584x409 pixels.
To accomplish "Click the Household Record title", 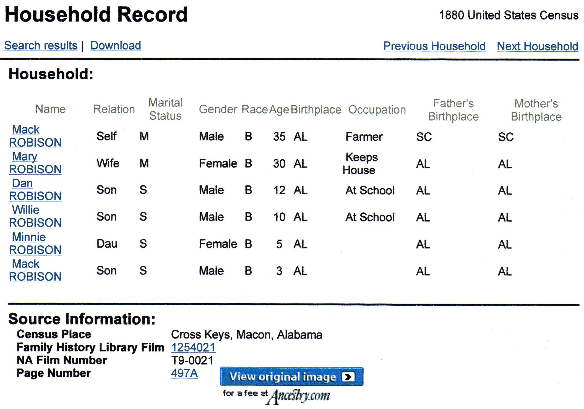I will pyautogui.click(x=96, y=14).
